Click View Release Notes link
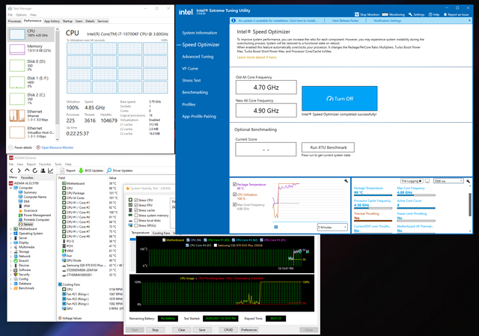 coord(345,20)
